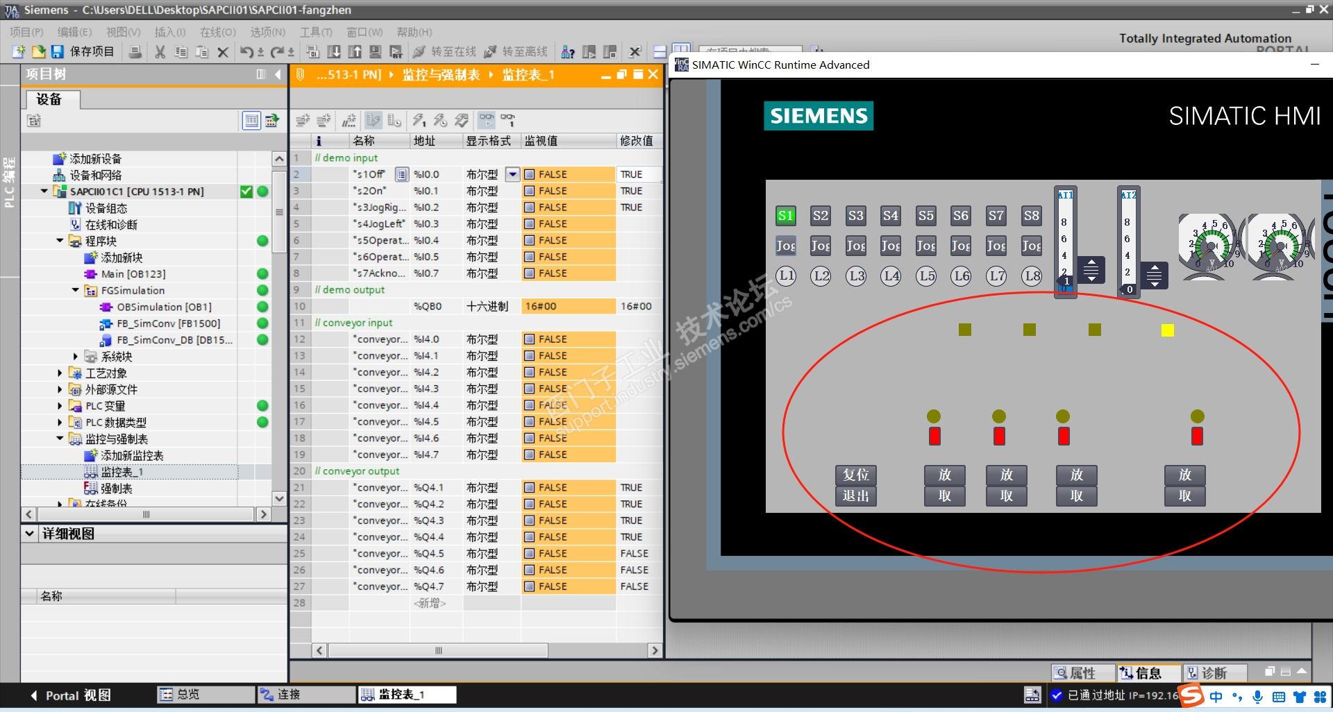Open Portal 视图 from status bar

point(71,695)
